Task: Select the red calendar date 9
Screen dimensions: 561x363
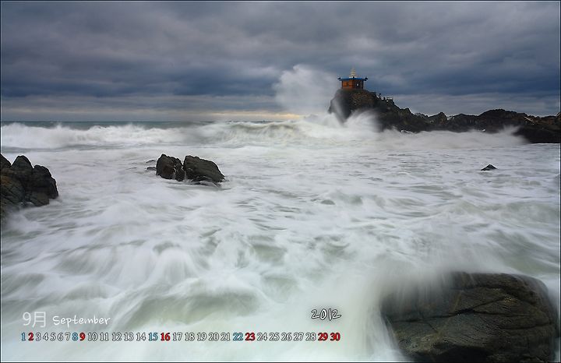Action: pyautogui.click(x=83, y=337)
